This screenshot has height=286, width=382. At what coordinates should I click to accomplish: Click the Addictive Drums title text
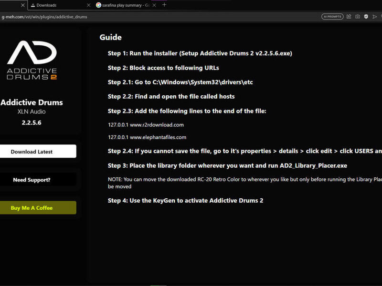(x=32, y=102)
